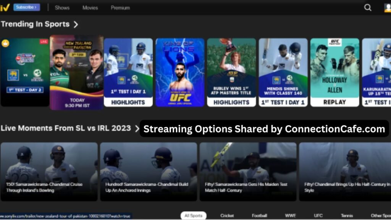Open the live 1st Test Day 2 card

[25, 72]
